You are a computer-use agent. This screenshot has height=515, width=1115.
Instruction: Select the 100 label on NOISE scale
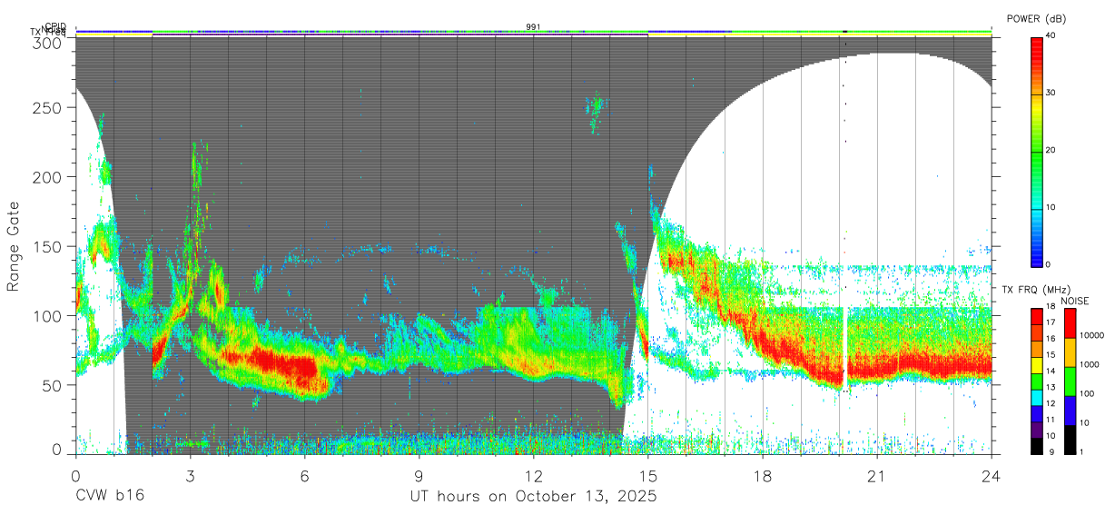(1087, 394)
